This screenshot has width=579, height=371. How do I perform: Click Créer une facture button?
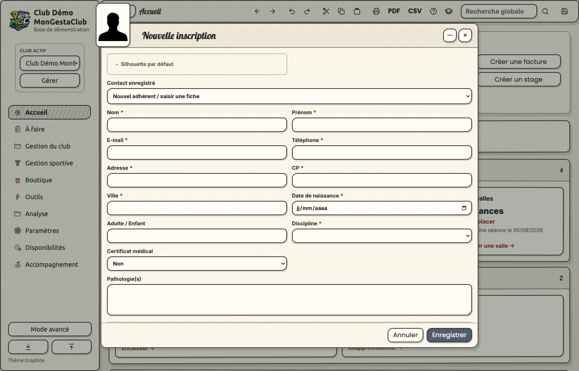coord(519,62)
